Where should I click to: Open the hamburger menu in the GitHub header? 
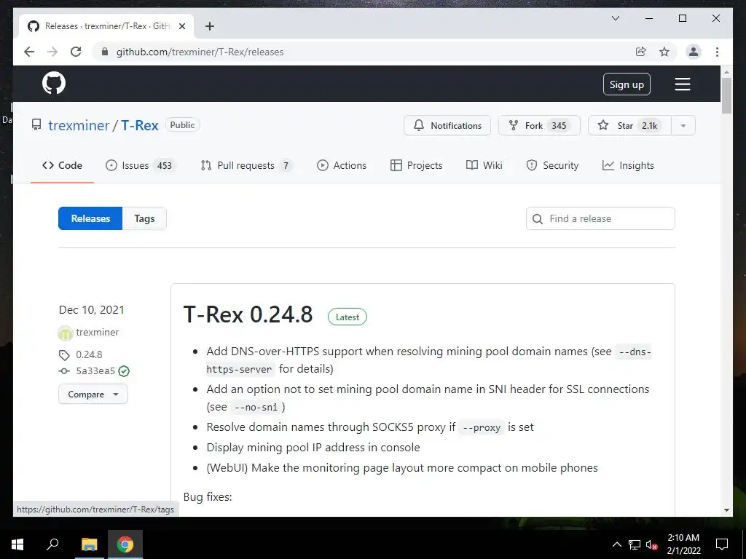(x=682, y=84)
